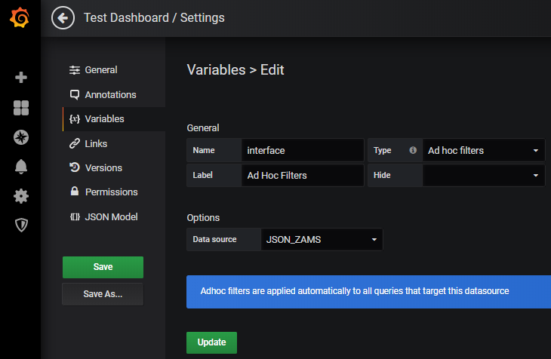Screen dimensions: 551x359
Task: Open the Alerting bell icon
Action: click(x=21, y=167)
